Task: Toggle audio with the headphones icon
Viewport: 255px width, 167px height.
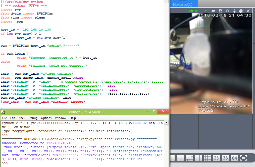Action: point(227,11)
